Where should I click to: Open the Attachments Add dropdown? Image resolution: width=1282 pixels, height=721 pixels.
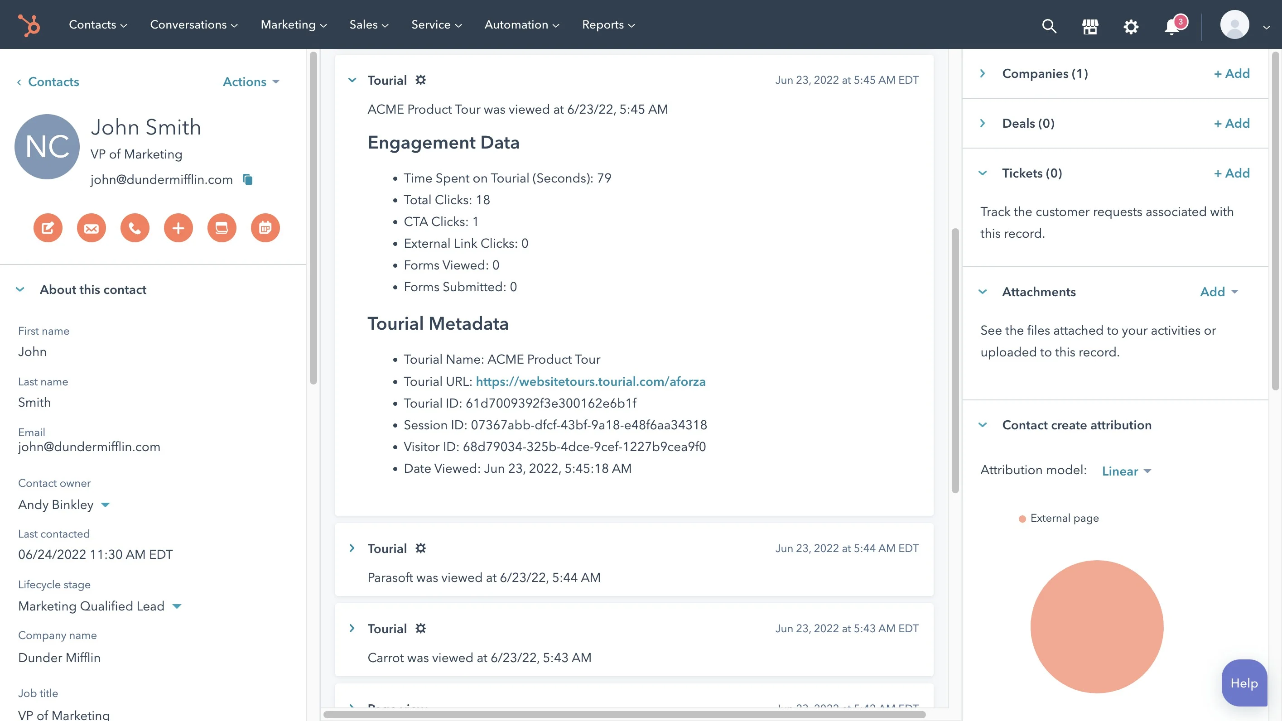tap(1219, 292)
